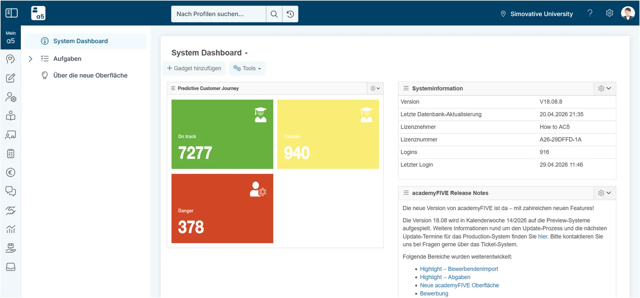Open Neue academyFIVE Oberfläche link
640x298 pixels.
(459, 285)
